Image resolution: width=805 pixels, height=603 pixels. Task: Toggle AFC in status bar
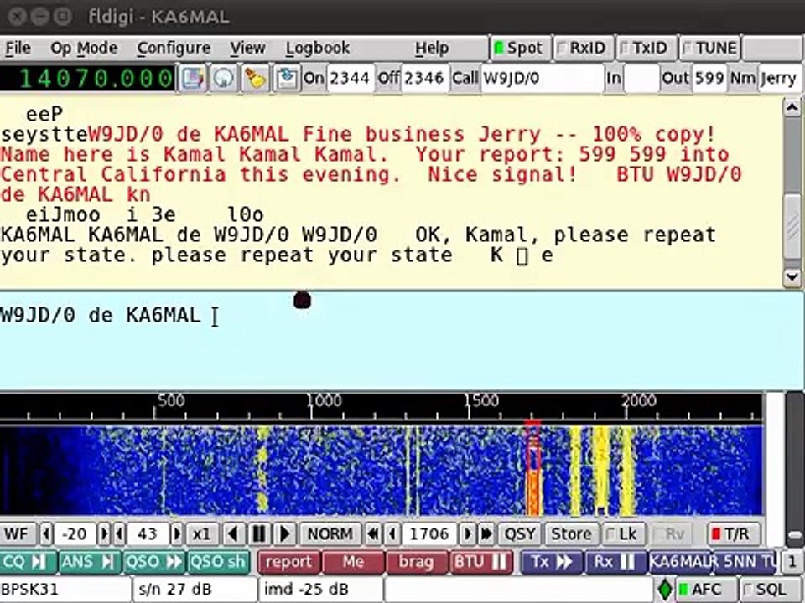706,590
